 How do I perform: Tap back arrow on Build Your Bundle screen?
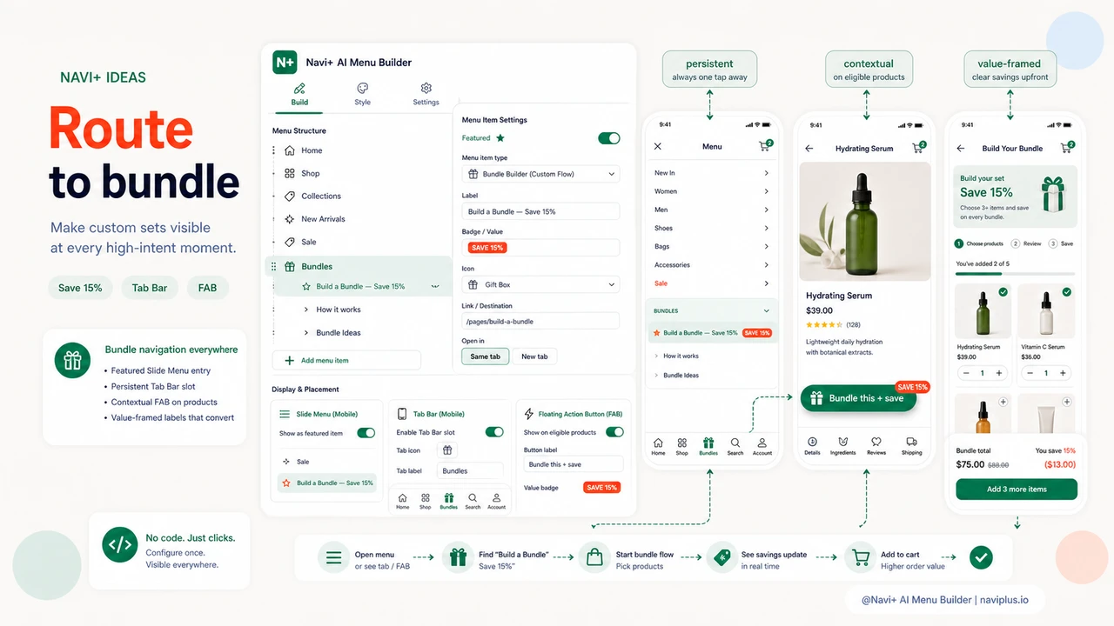click(961, 149)
